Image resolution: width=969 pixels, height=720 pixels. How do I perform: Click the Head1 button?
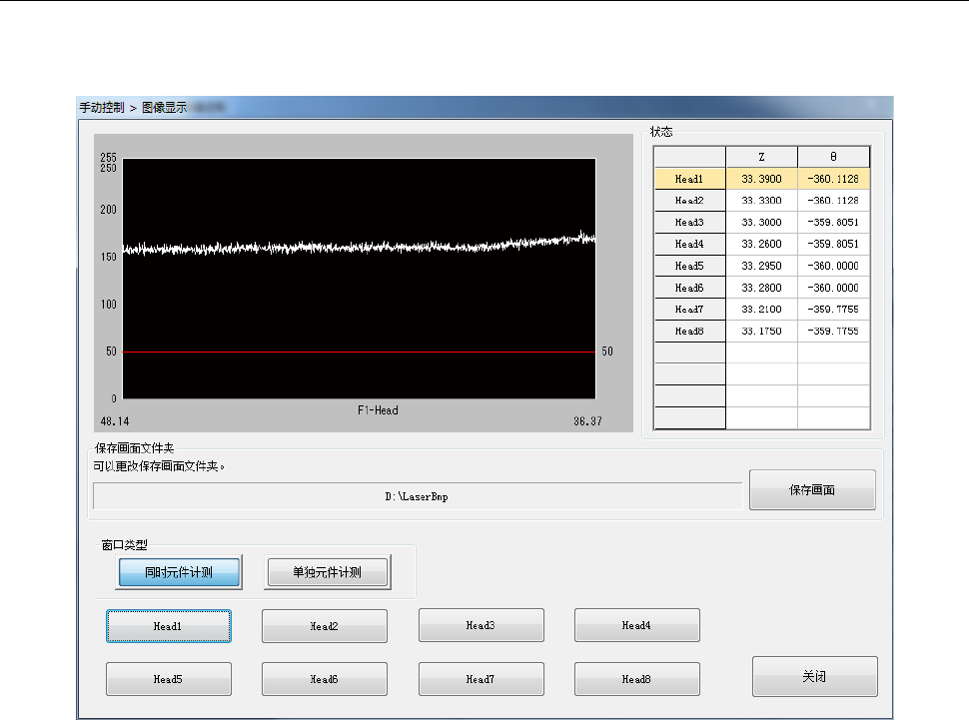pyautogui.click(x=169, y=626)
